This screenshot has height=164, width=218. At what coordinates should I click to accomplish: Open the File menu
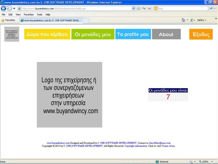[x=4, y=14]
